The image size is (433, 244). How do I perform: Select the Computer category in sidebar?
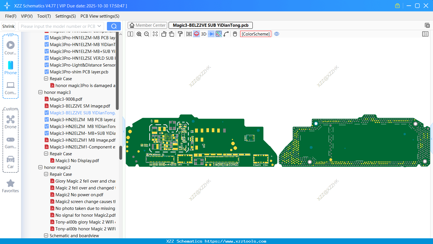[11, 88]
